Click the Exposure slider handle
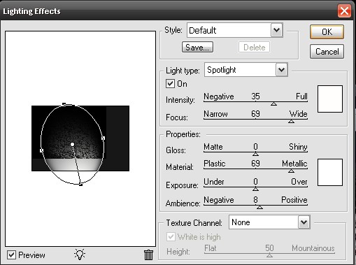 point(255,189)
